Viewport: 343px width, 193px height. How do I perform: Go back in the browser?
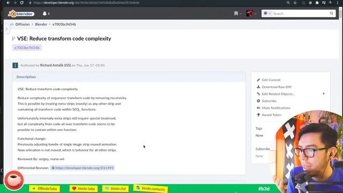pos(8,3)
